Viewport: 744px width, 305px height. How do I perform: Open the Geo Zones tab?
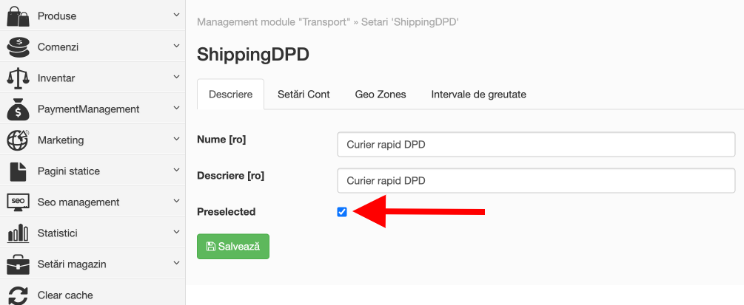tap(381, 95)
